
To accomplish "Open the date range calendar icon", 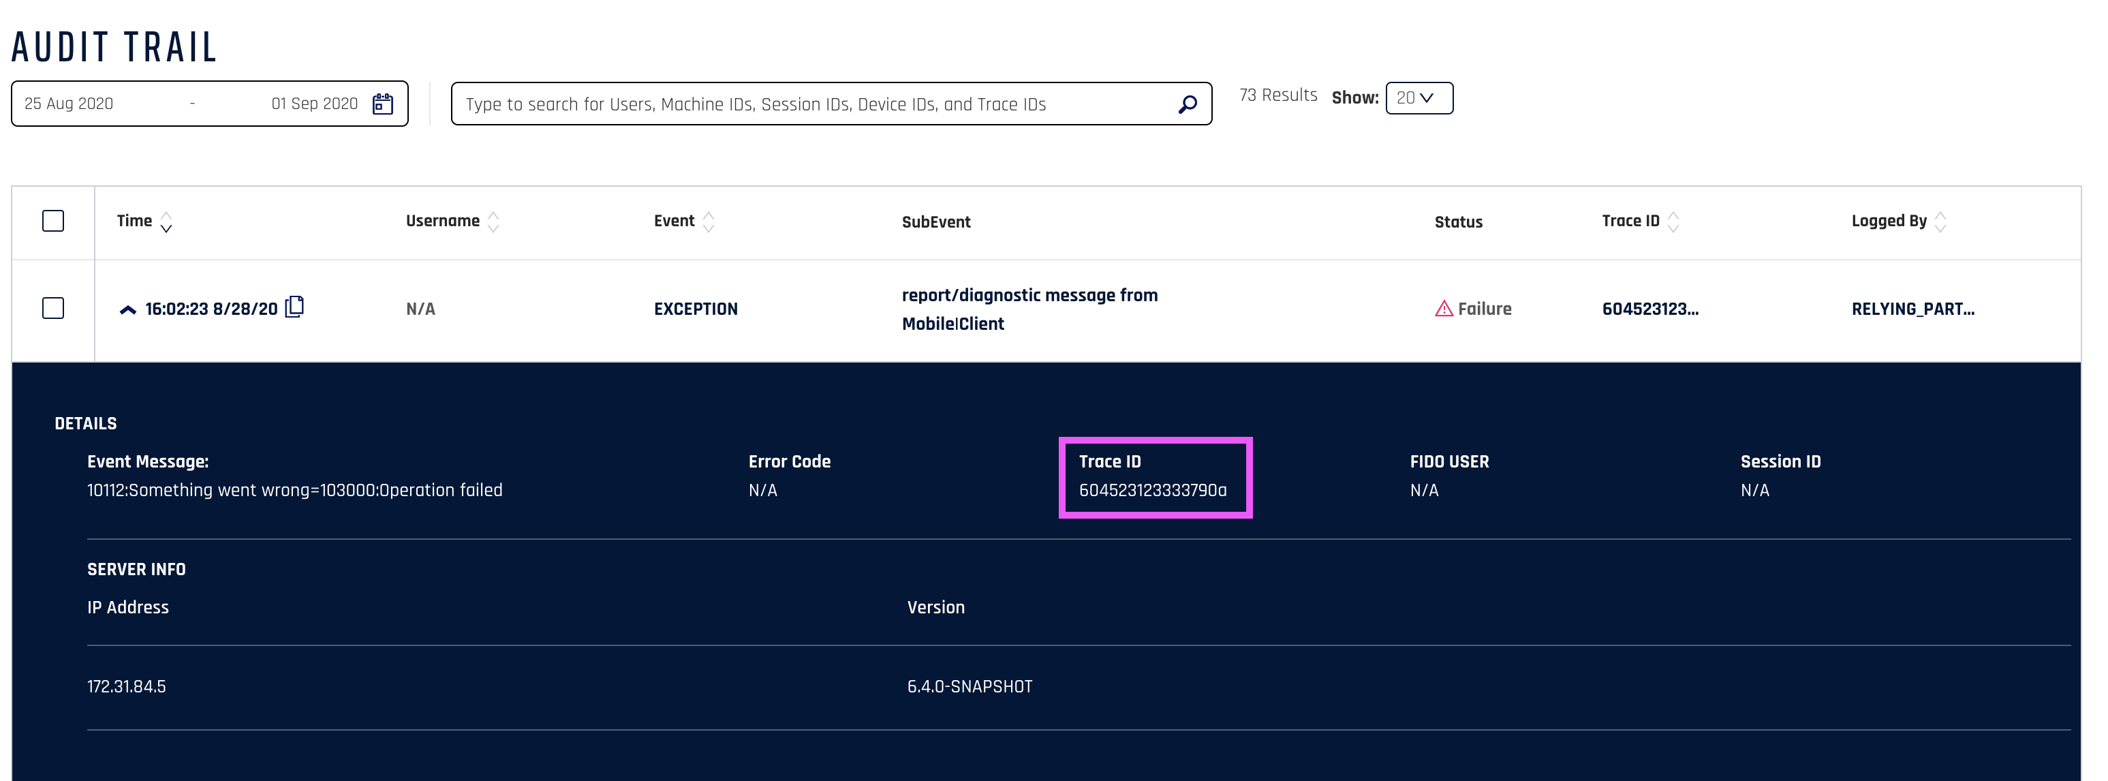I will pos(382,104).
